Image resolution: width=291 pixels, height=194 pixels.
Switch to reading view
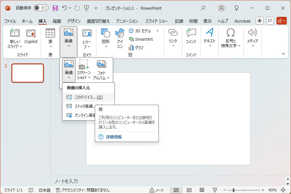[x=202, y=190]
